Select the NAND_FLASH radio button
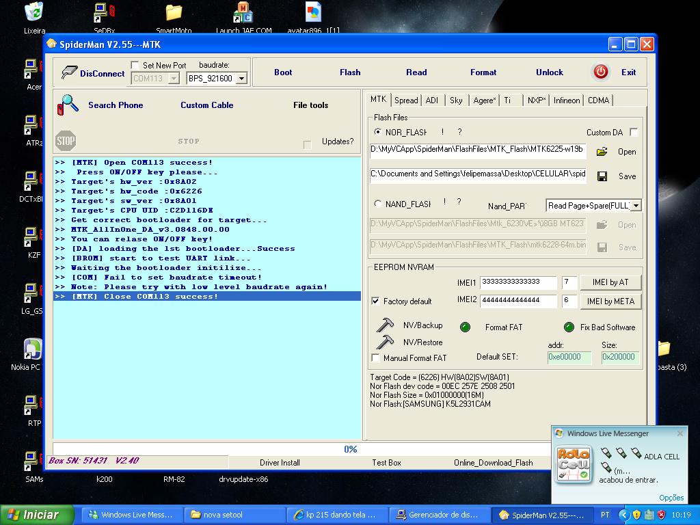Image resolution: width=700 pixels, height=525 pixels. pyautogui.click(x=377, y=204)
